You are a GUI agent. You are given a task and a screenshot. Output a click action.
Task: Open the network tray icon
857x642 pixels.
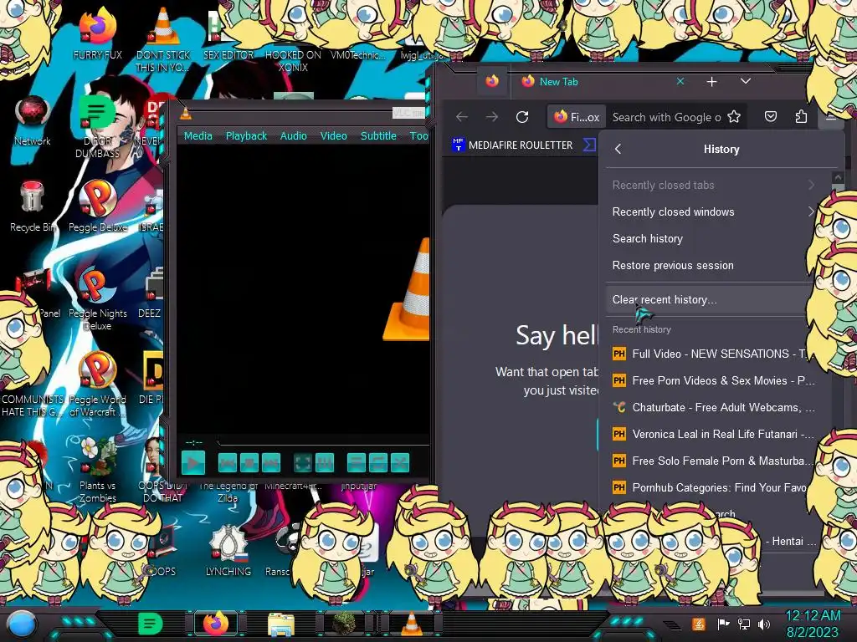click(x=744, y=624)
